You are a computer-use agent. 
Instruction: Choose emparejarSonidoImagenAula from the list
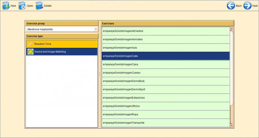[166, 48]
